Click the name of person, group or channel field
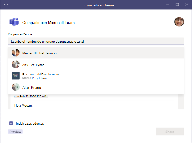 tap(96, 41)
